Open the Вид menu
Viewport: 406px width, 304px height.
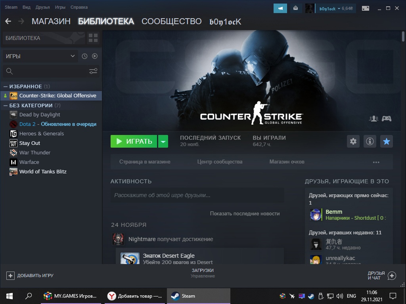click(27, 7)
